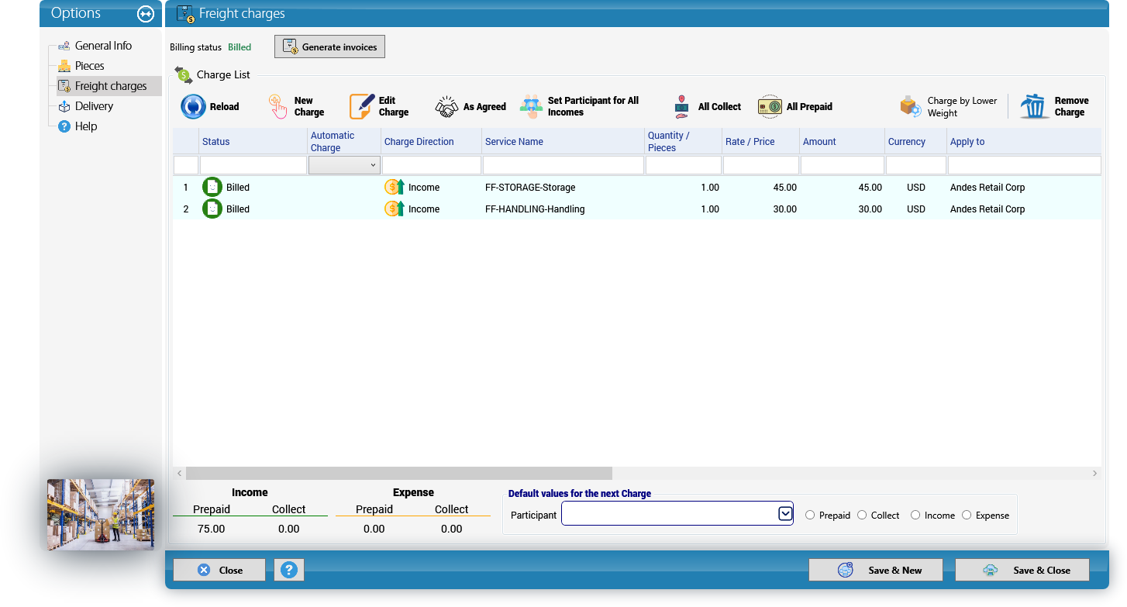Sort by Amount column header
Image resolution: width=1127 pixels, height=607 pixels.
843,142
